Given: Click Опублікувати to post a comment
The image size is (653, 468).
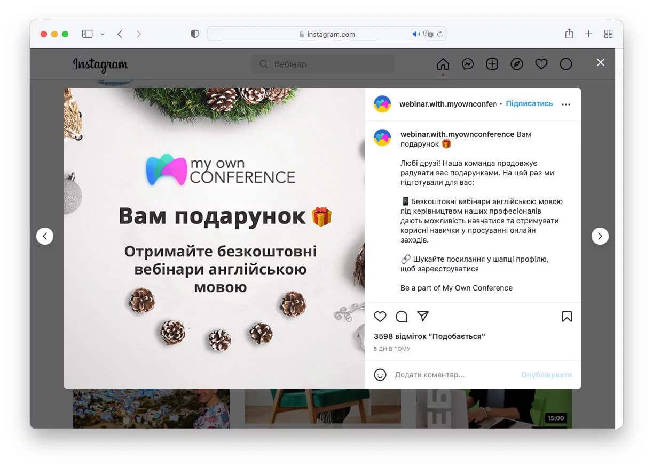Looking at the screenshot, I should coord(546,375).
